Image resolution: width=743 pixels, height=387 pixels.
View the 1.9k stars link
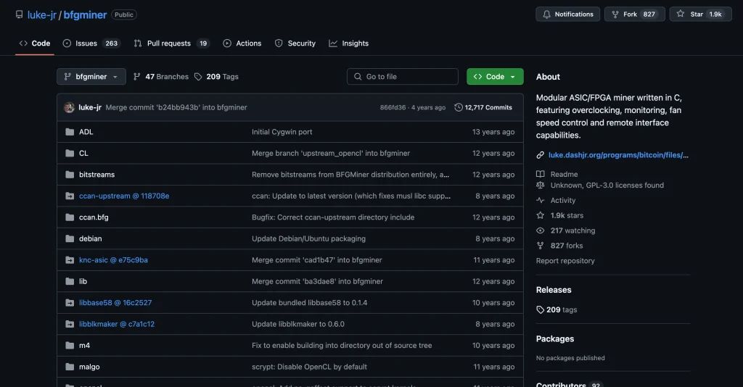click(x=567, y=215)
